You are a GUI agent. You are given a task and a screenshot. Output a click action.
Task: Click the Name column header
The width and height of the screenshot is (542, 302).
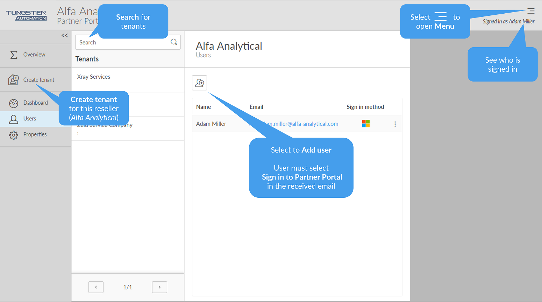(204, 107)
